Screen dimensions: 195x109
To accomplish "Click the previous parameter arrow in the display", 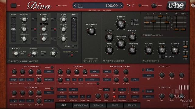I will [x=75, y=5].
